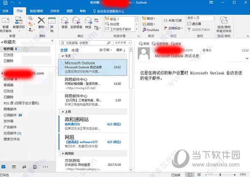Click Filter Email (筛选电子邮件)
250x177 pixels.
[200, 30]
